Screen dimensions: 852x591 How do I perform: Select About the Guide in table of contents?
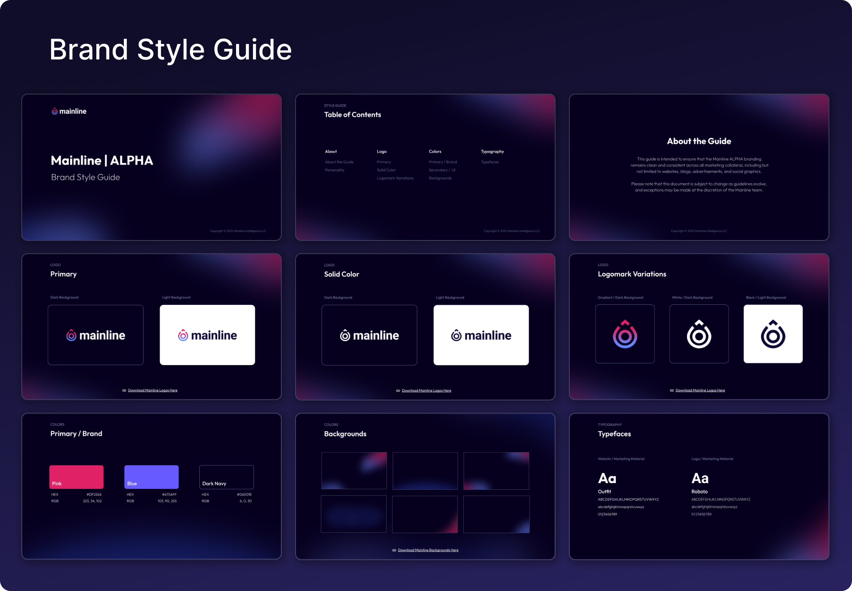pos(339,162)
